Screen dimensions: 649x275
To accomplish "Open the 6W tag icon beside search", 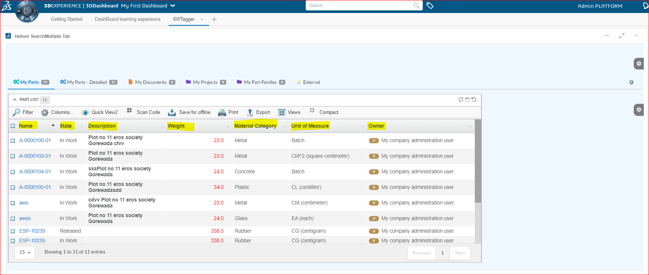I will pyautogui.click(x=430, y=6).
